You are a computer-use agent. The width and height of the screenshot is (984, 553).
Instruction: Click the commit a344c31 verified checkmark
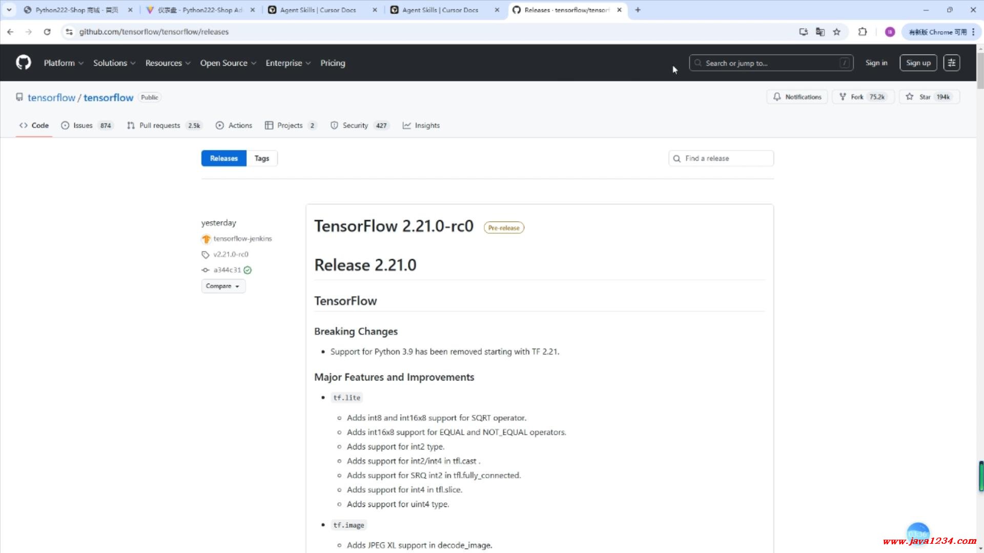[x=248, y=270]
